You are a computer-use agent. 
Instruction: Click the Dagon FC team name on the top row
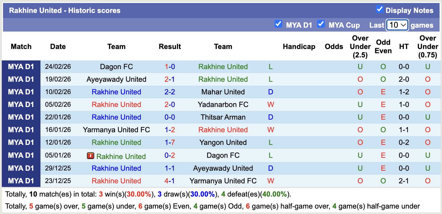coord(117,67)
